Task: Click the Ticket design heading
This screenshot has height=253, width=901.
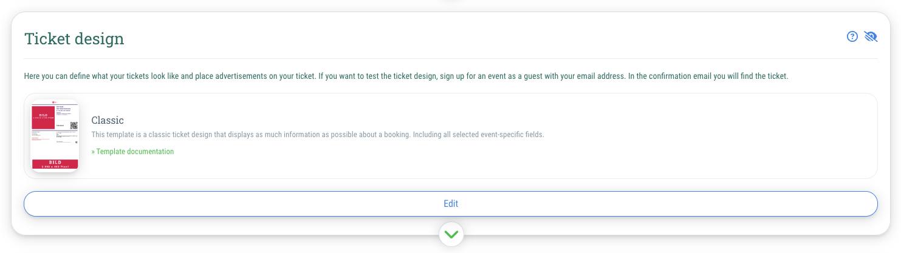Action: [x=74, y=39]
